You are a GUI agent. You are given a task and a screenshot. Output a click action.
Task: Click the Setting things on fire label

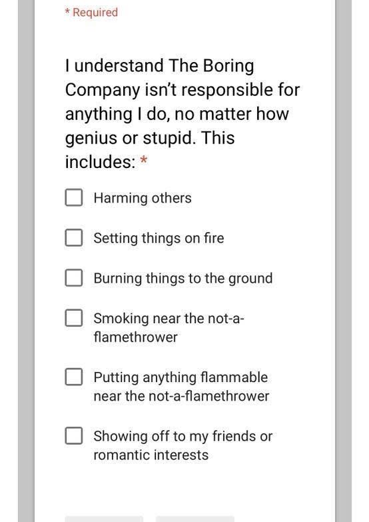(x=159, y=239)
